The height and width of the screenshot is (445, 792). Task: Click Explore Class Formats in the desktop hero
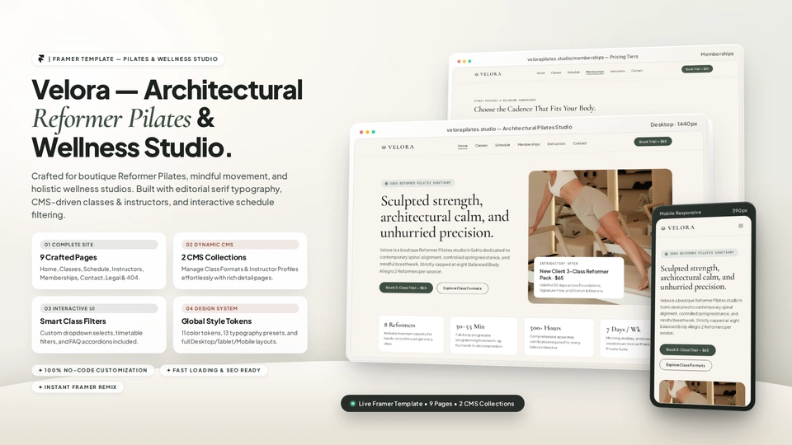[462, 288]
